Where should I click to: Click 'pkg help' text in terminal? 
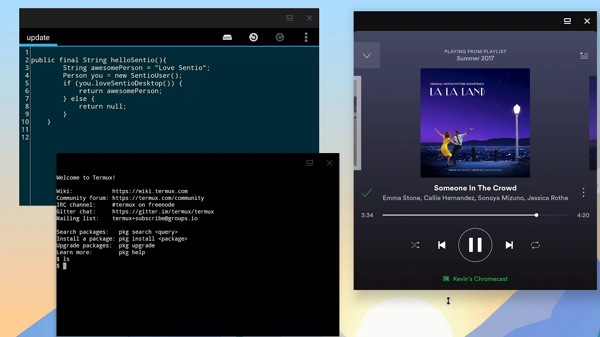(132, 252)
